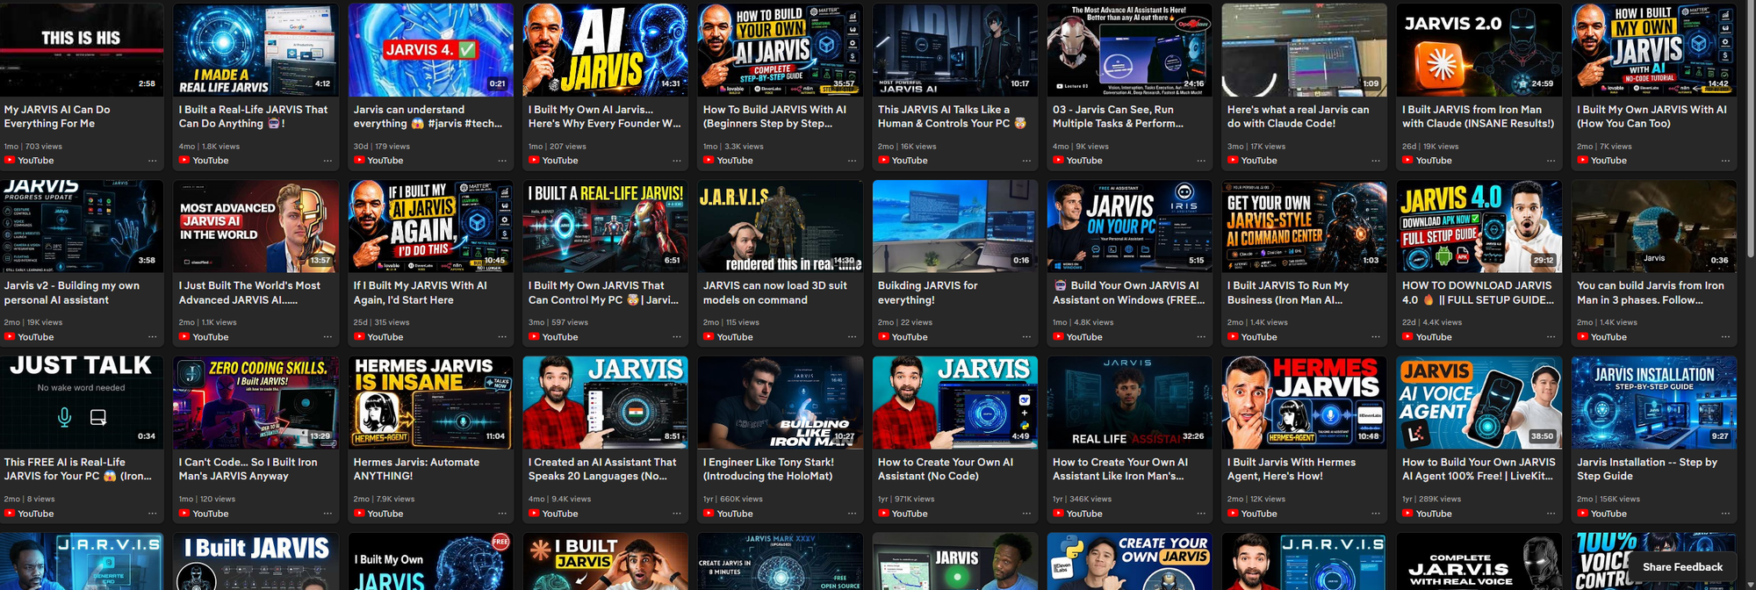Open the 'JARVIS AI VOICE AGENT' thumbnail
The width and height of the screenshot is (1756, 590).
pos(1479,402)
